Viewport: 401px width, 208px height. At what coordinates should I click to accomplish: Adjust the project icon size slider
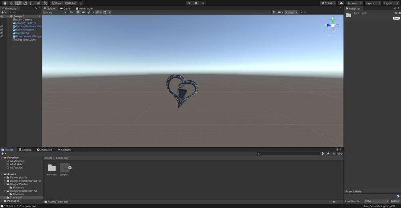click(334, 202)
